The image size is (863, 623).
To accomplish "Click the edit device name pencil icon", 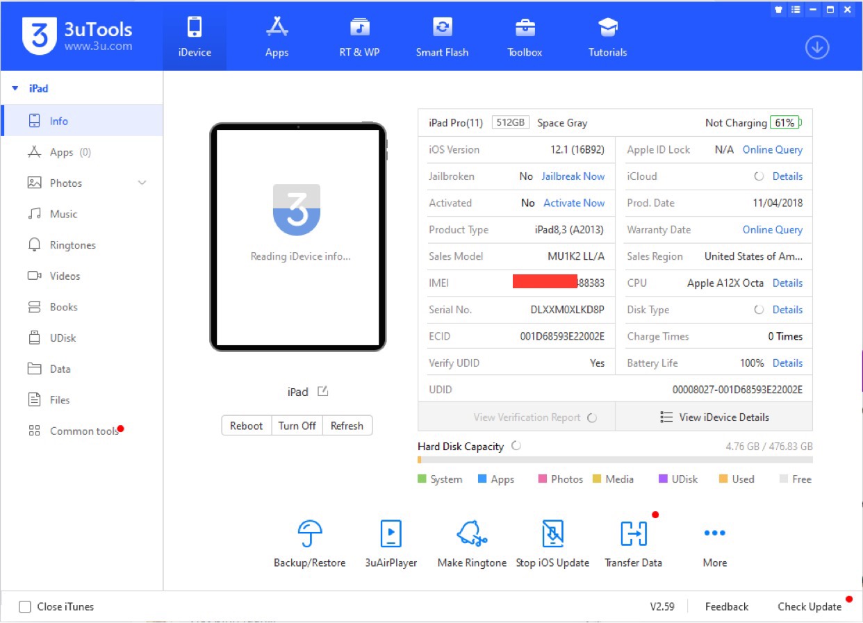I will [x=322, y=391].
